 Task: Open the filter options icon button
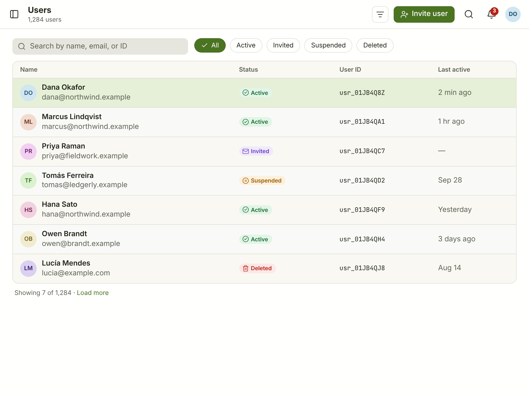(x=380, y=14)
